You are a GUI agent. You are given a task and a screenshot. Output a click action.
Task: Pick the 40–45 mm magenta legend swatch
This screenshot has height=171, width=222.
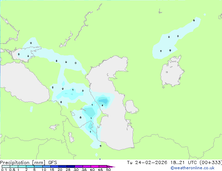tap(95, 166)
